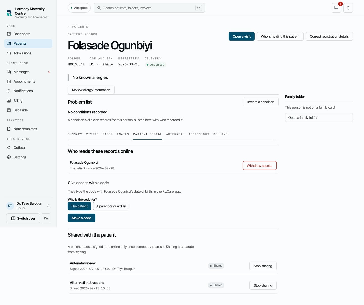
Task: Click folder number HMC/0341
Action: point(76,64)
